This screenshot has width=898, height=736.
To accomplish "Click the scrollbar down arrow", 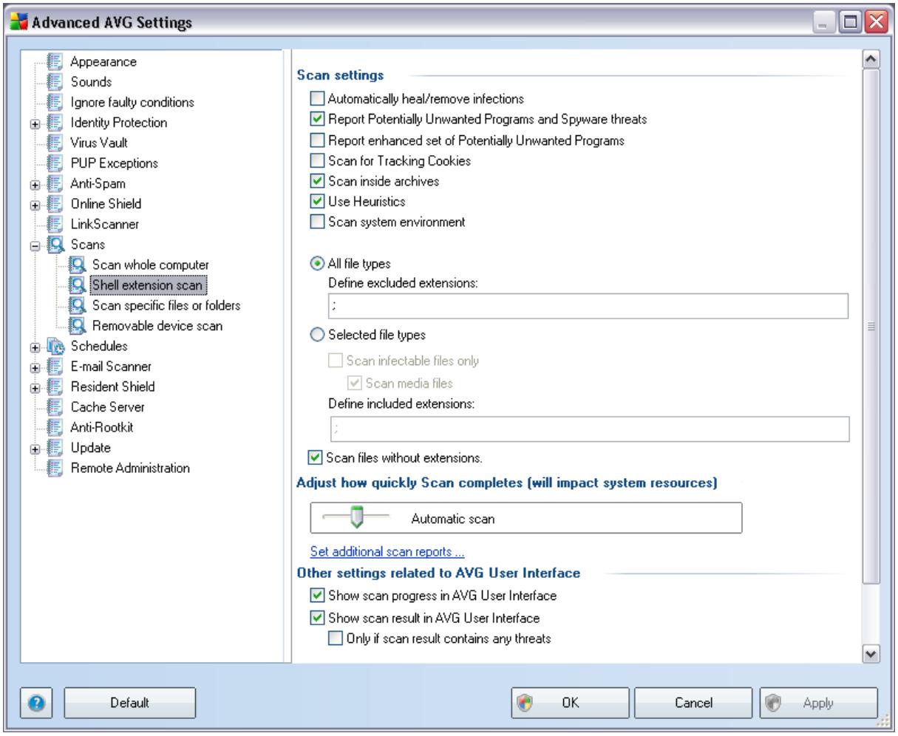I will 871,654.
